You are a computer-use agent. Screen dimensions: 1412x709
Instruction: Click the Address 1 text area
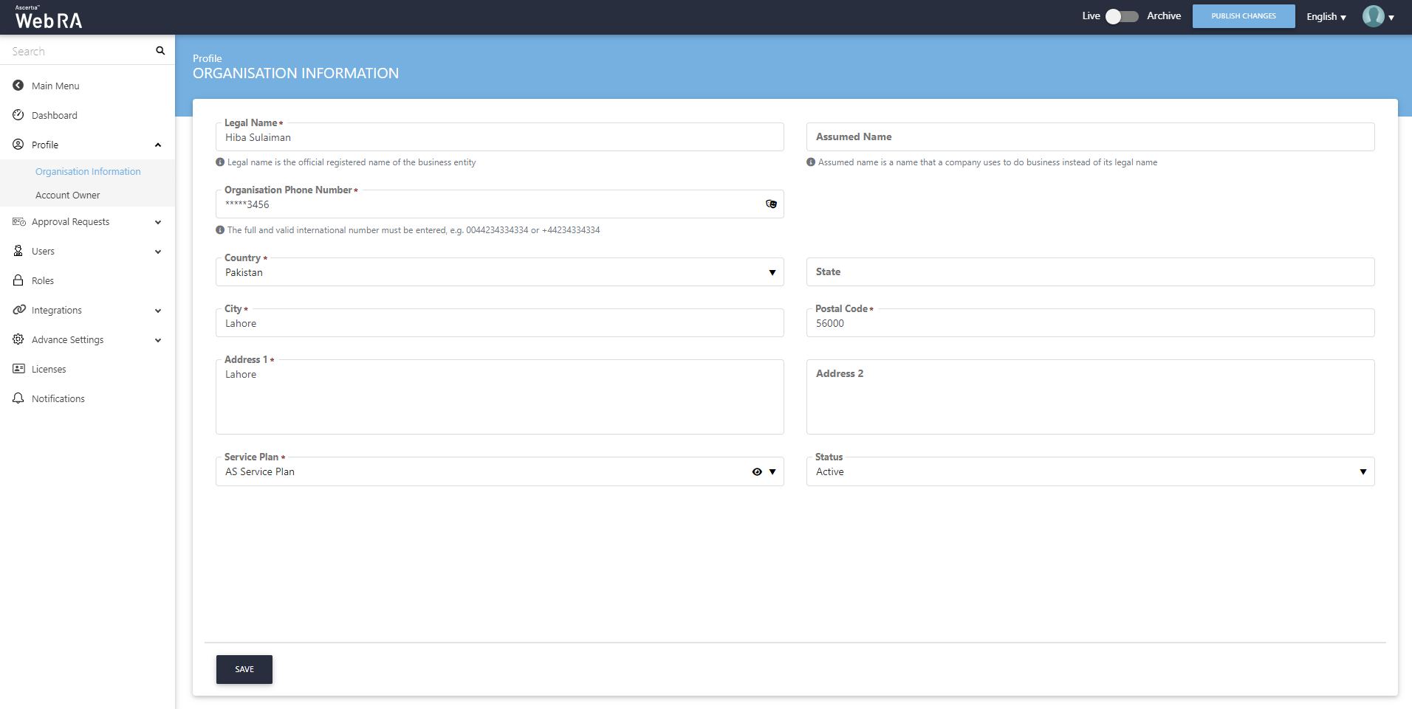[500, 397]
